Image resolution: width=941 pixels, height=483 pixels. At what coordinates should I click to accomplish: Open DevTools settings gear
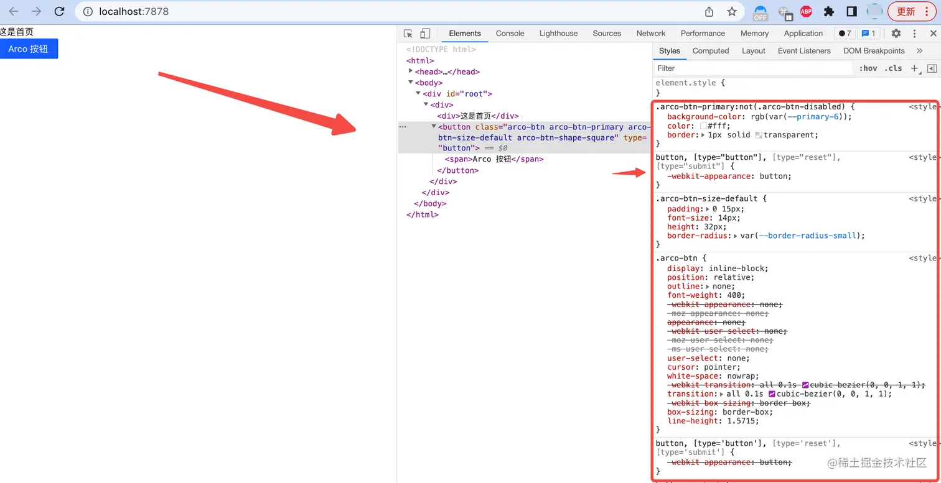(x=896, y=34)
